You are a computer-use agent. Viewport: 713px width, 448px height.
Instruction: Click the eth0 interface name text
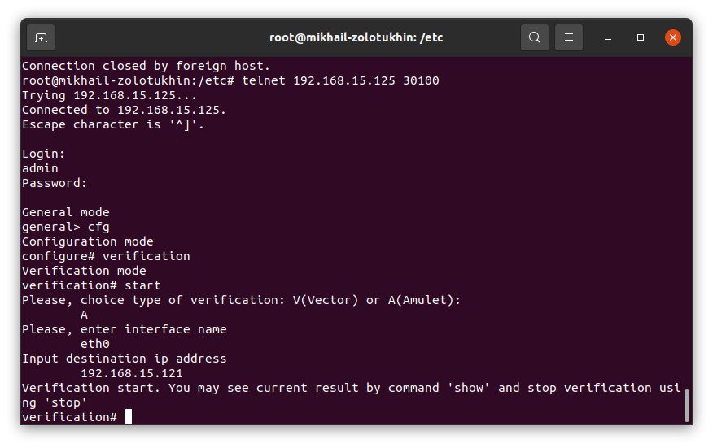(x=95, y=344)
